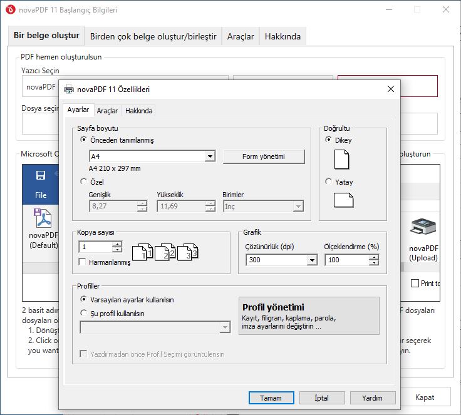The height and width of the screenshot is (415, 461).
Task: Click the Ölçeklendirme value field
Action: pos(346,260)
